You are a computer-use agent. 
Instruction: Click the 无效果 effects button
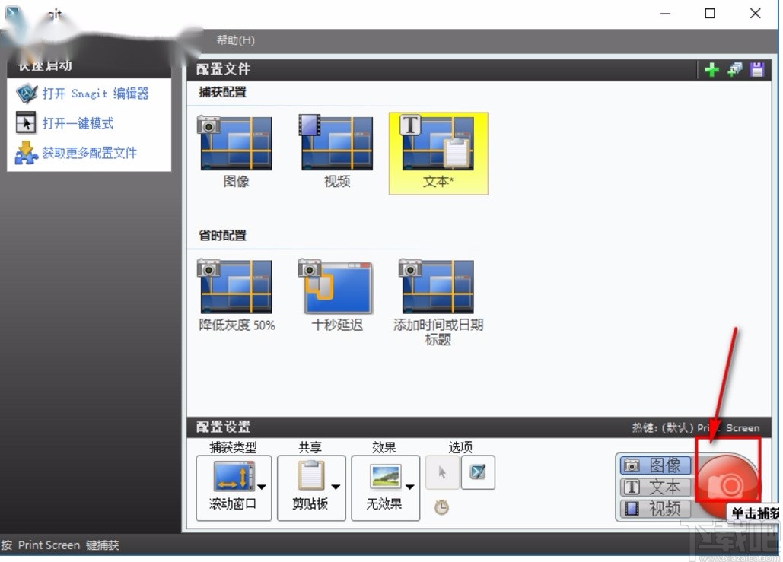385,487
